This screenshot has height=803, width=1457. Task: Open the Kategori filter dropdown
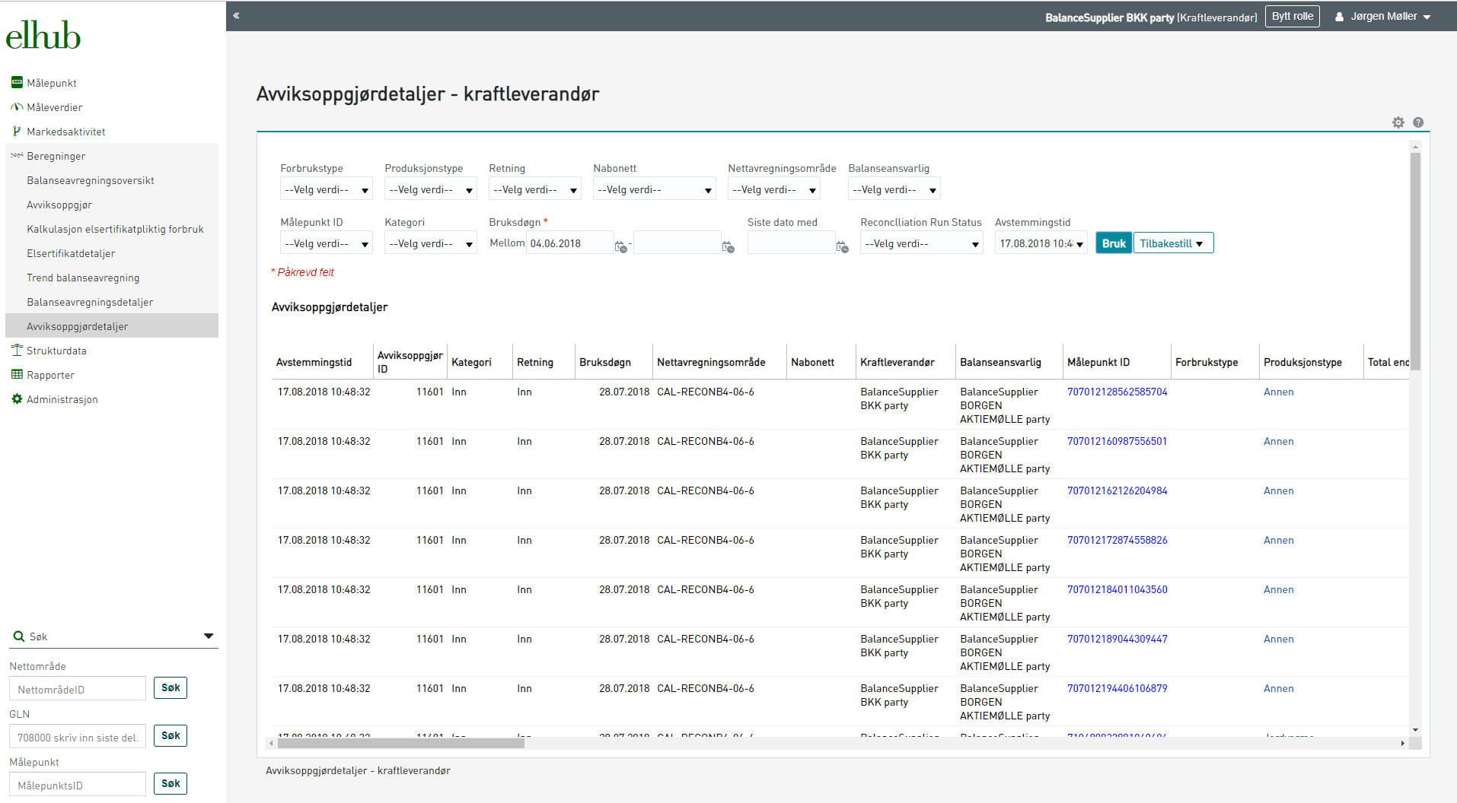430,243
